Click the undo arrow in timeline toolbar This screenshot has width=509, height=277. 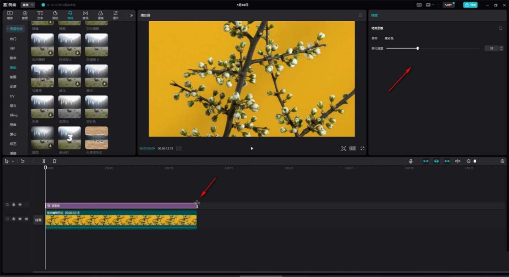click(23, 161)
